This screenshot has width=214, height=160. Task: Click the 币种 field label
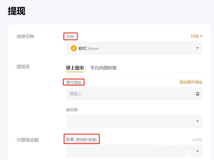(70, 36)
